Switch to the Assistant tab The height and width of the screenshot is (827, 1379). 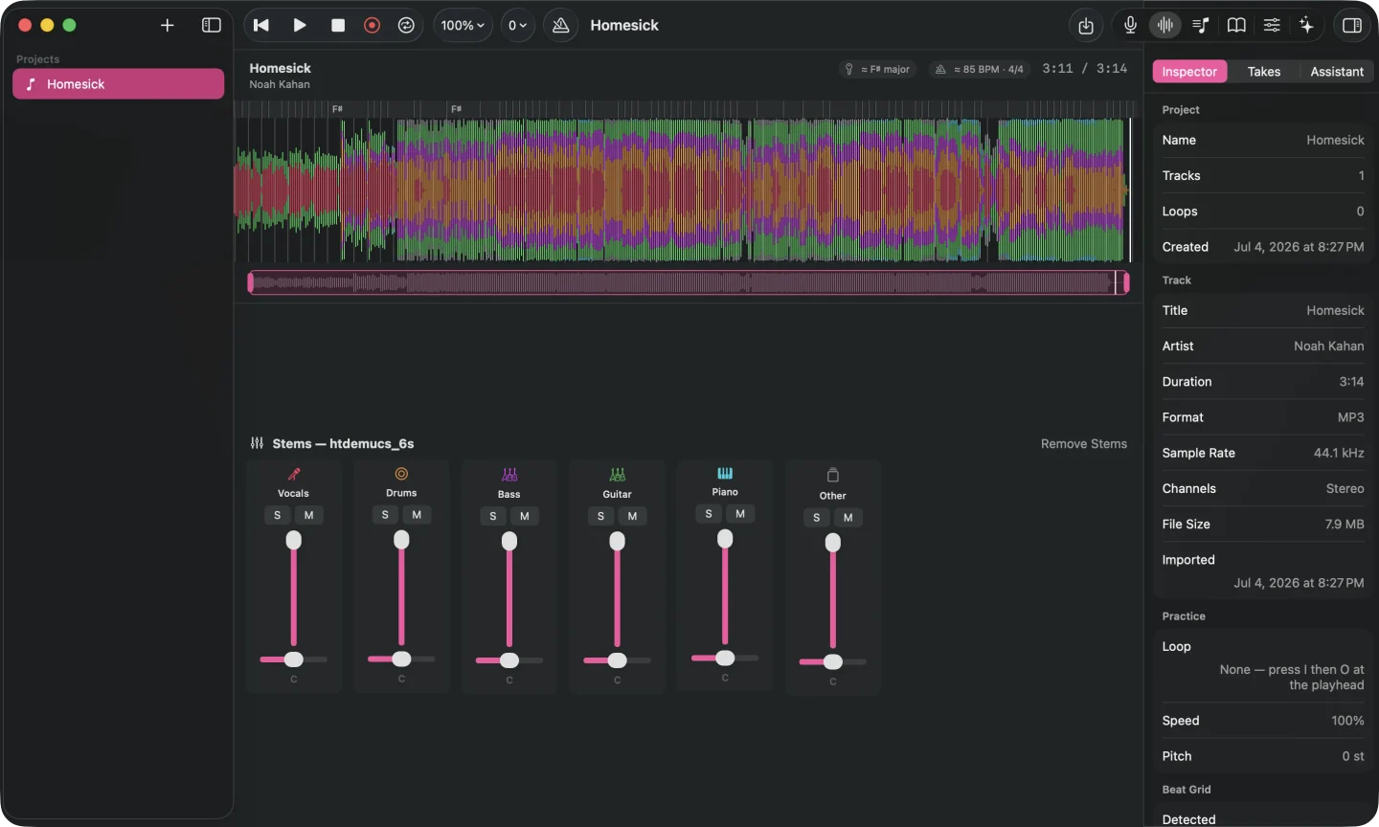1337,72
